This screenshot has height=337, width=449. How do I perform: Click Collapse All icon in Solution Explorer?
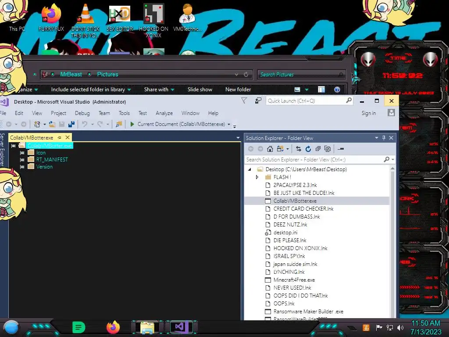[x=318, y=149]
